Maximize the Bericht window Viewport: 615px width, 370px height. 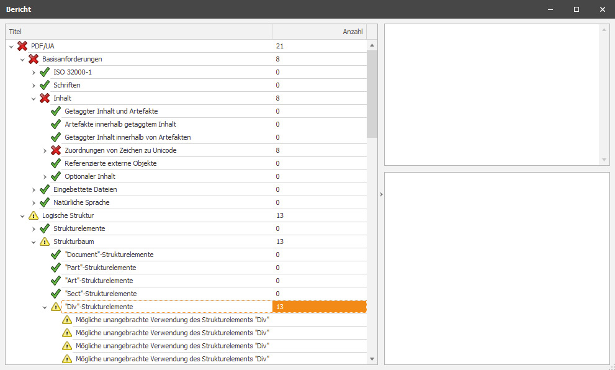[x=577, y=9]
